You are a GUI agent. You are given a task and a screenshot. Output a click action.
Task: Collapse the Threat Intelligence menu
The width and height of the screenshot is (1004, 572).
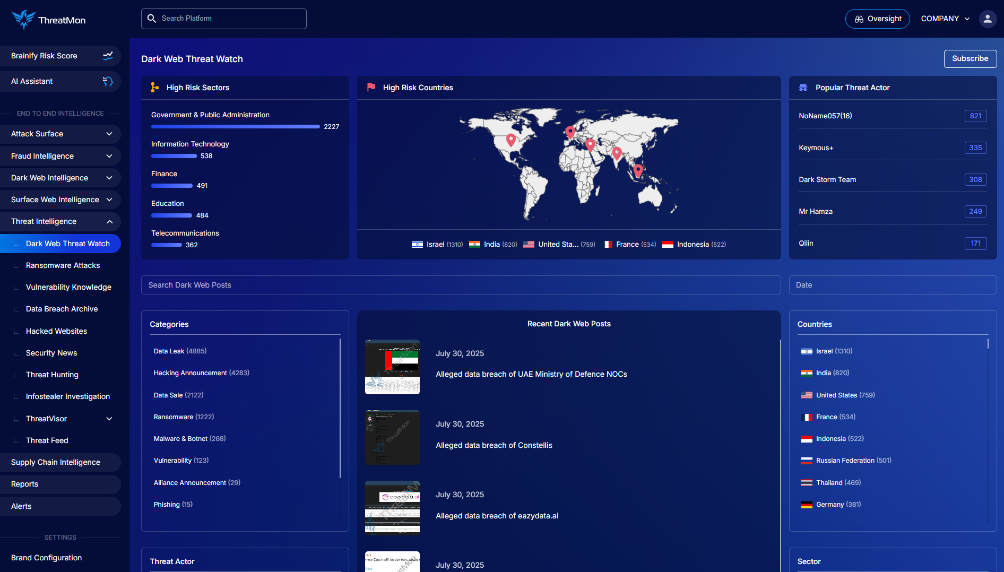[60, 221]
